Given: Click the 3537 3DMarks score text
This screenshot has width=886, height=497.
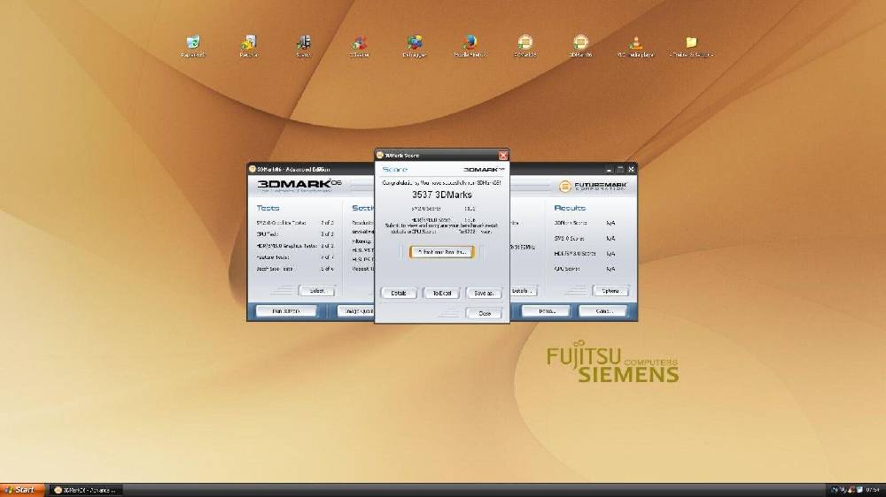Looking at the screenshot, I should [x=442, y=195].
